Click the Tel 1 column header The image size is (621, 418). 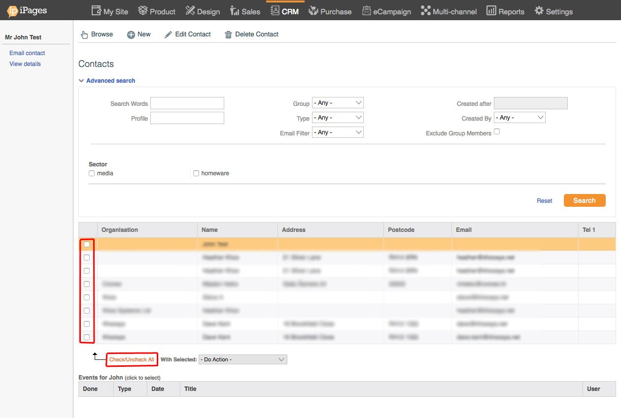point(597,230)
